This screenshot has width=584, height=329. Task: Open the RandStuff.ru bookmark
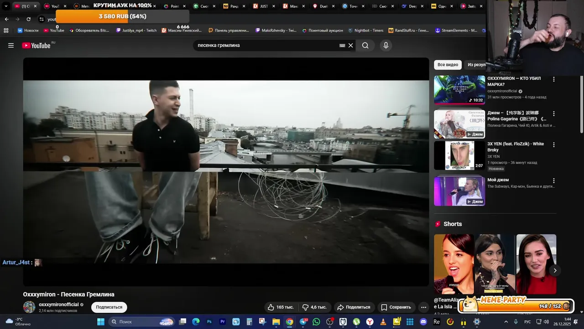(410, 30)
